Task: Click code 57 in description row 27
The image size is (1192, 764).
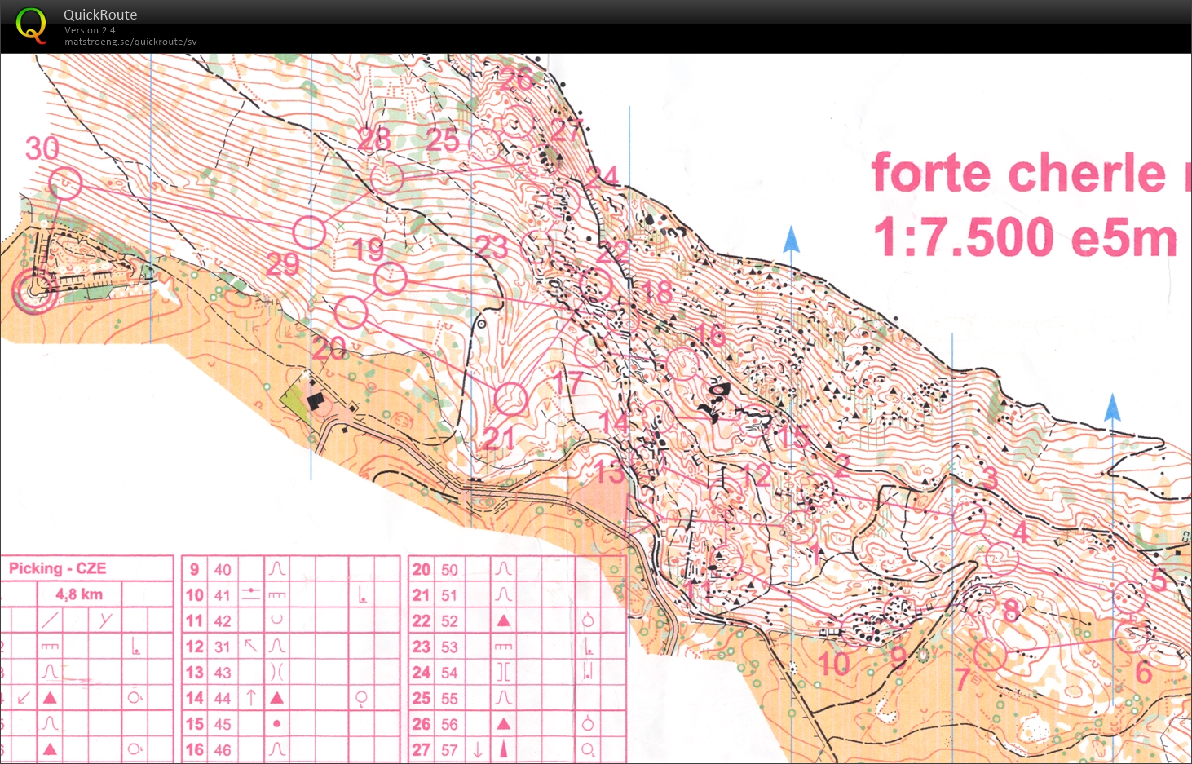Action: click(449, 750)
